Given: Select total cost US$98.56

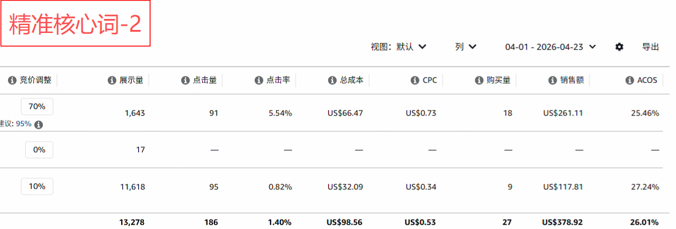Looking at the screenshot, I should (x=345, y=222).
